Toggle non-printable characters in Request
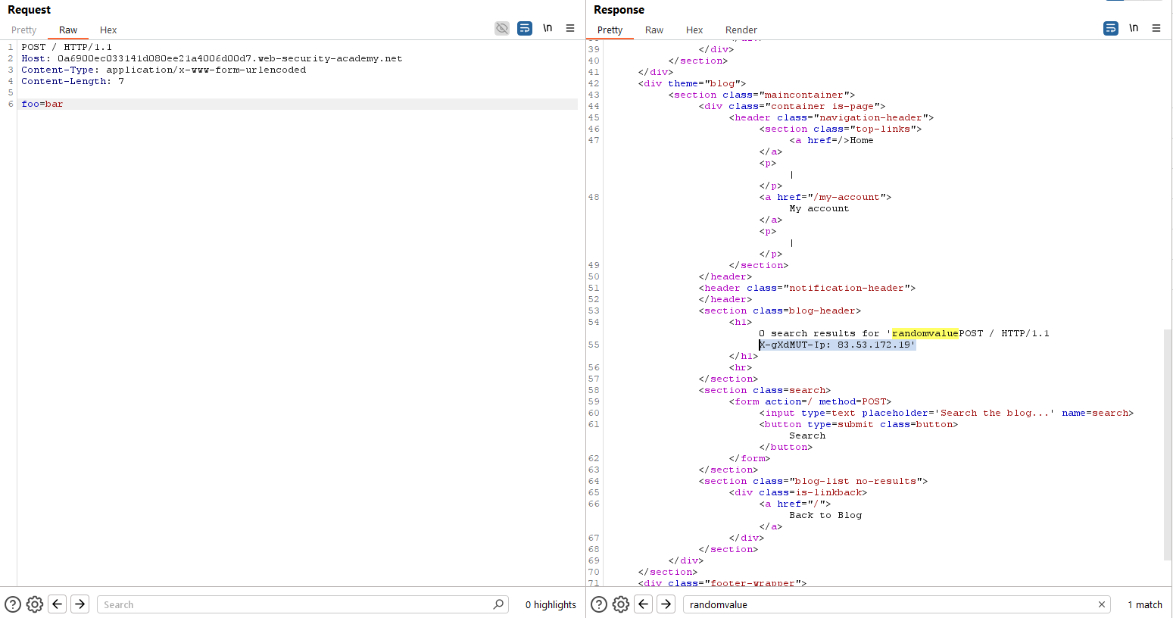Viewport: 1173px width, 618px height. point(548,28)
